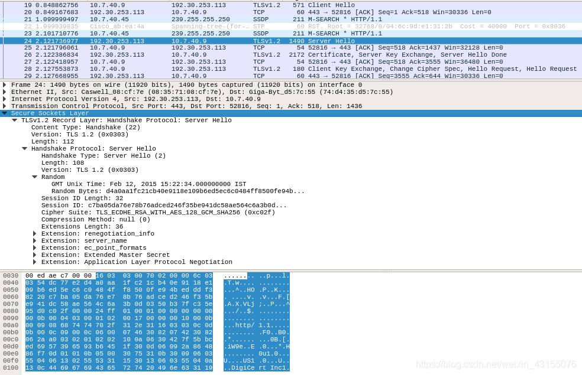Screen dimensions: 582x375
Task: Expand Extension: Application Layer Protocol Negotiation
Action: (34, 262)
